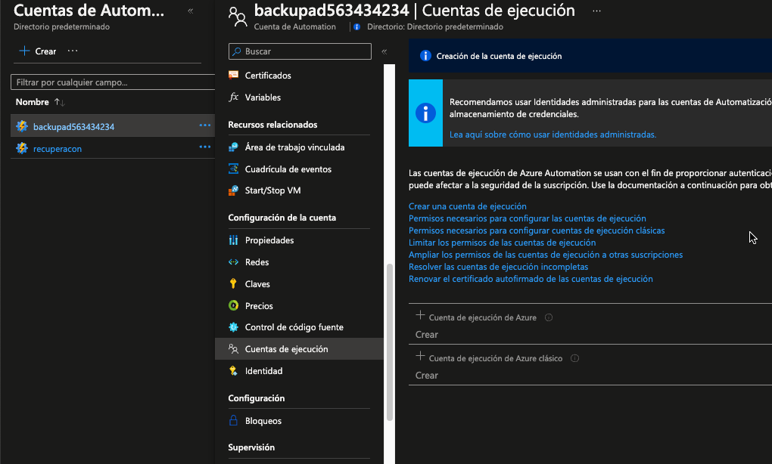Click info icon next to Cuenta de ejecución de Azure
The image size is (772, 464).
tap(549, 318)
